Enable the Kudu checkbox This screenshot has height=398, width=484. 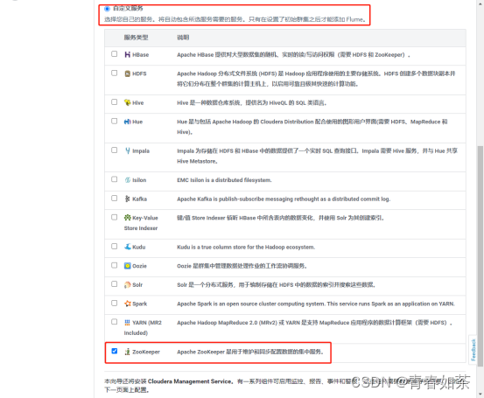114,246
